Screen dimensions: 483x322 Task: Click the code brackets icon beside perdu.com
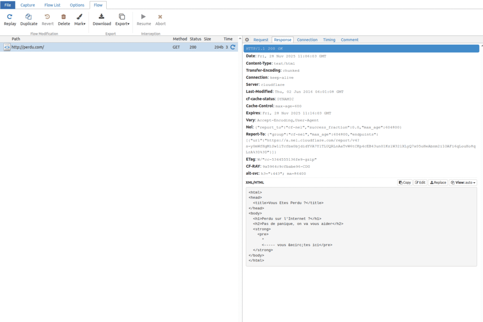pyautogui.click(x=6, y=47)
